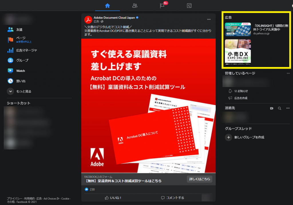
Task: Click 新しいグループを作成 text
Action: pos(249,137)
